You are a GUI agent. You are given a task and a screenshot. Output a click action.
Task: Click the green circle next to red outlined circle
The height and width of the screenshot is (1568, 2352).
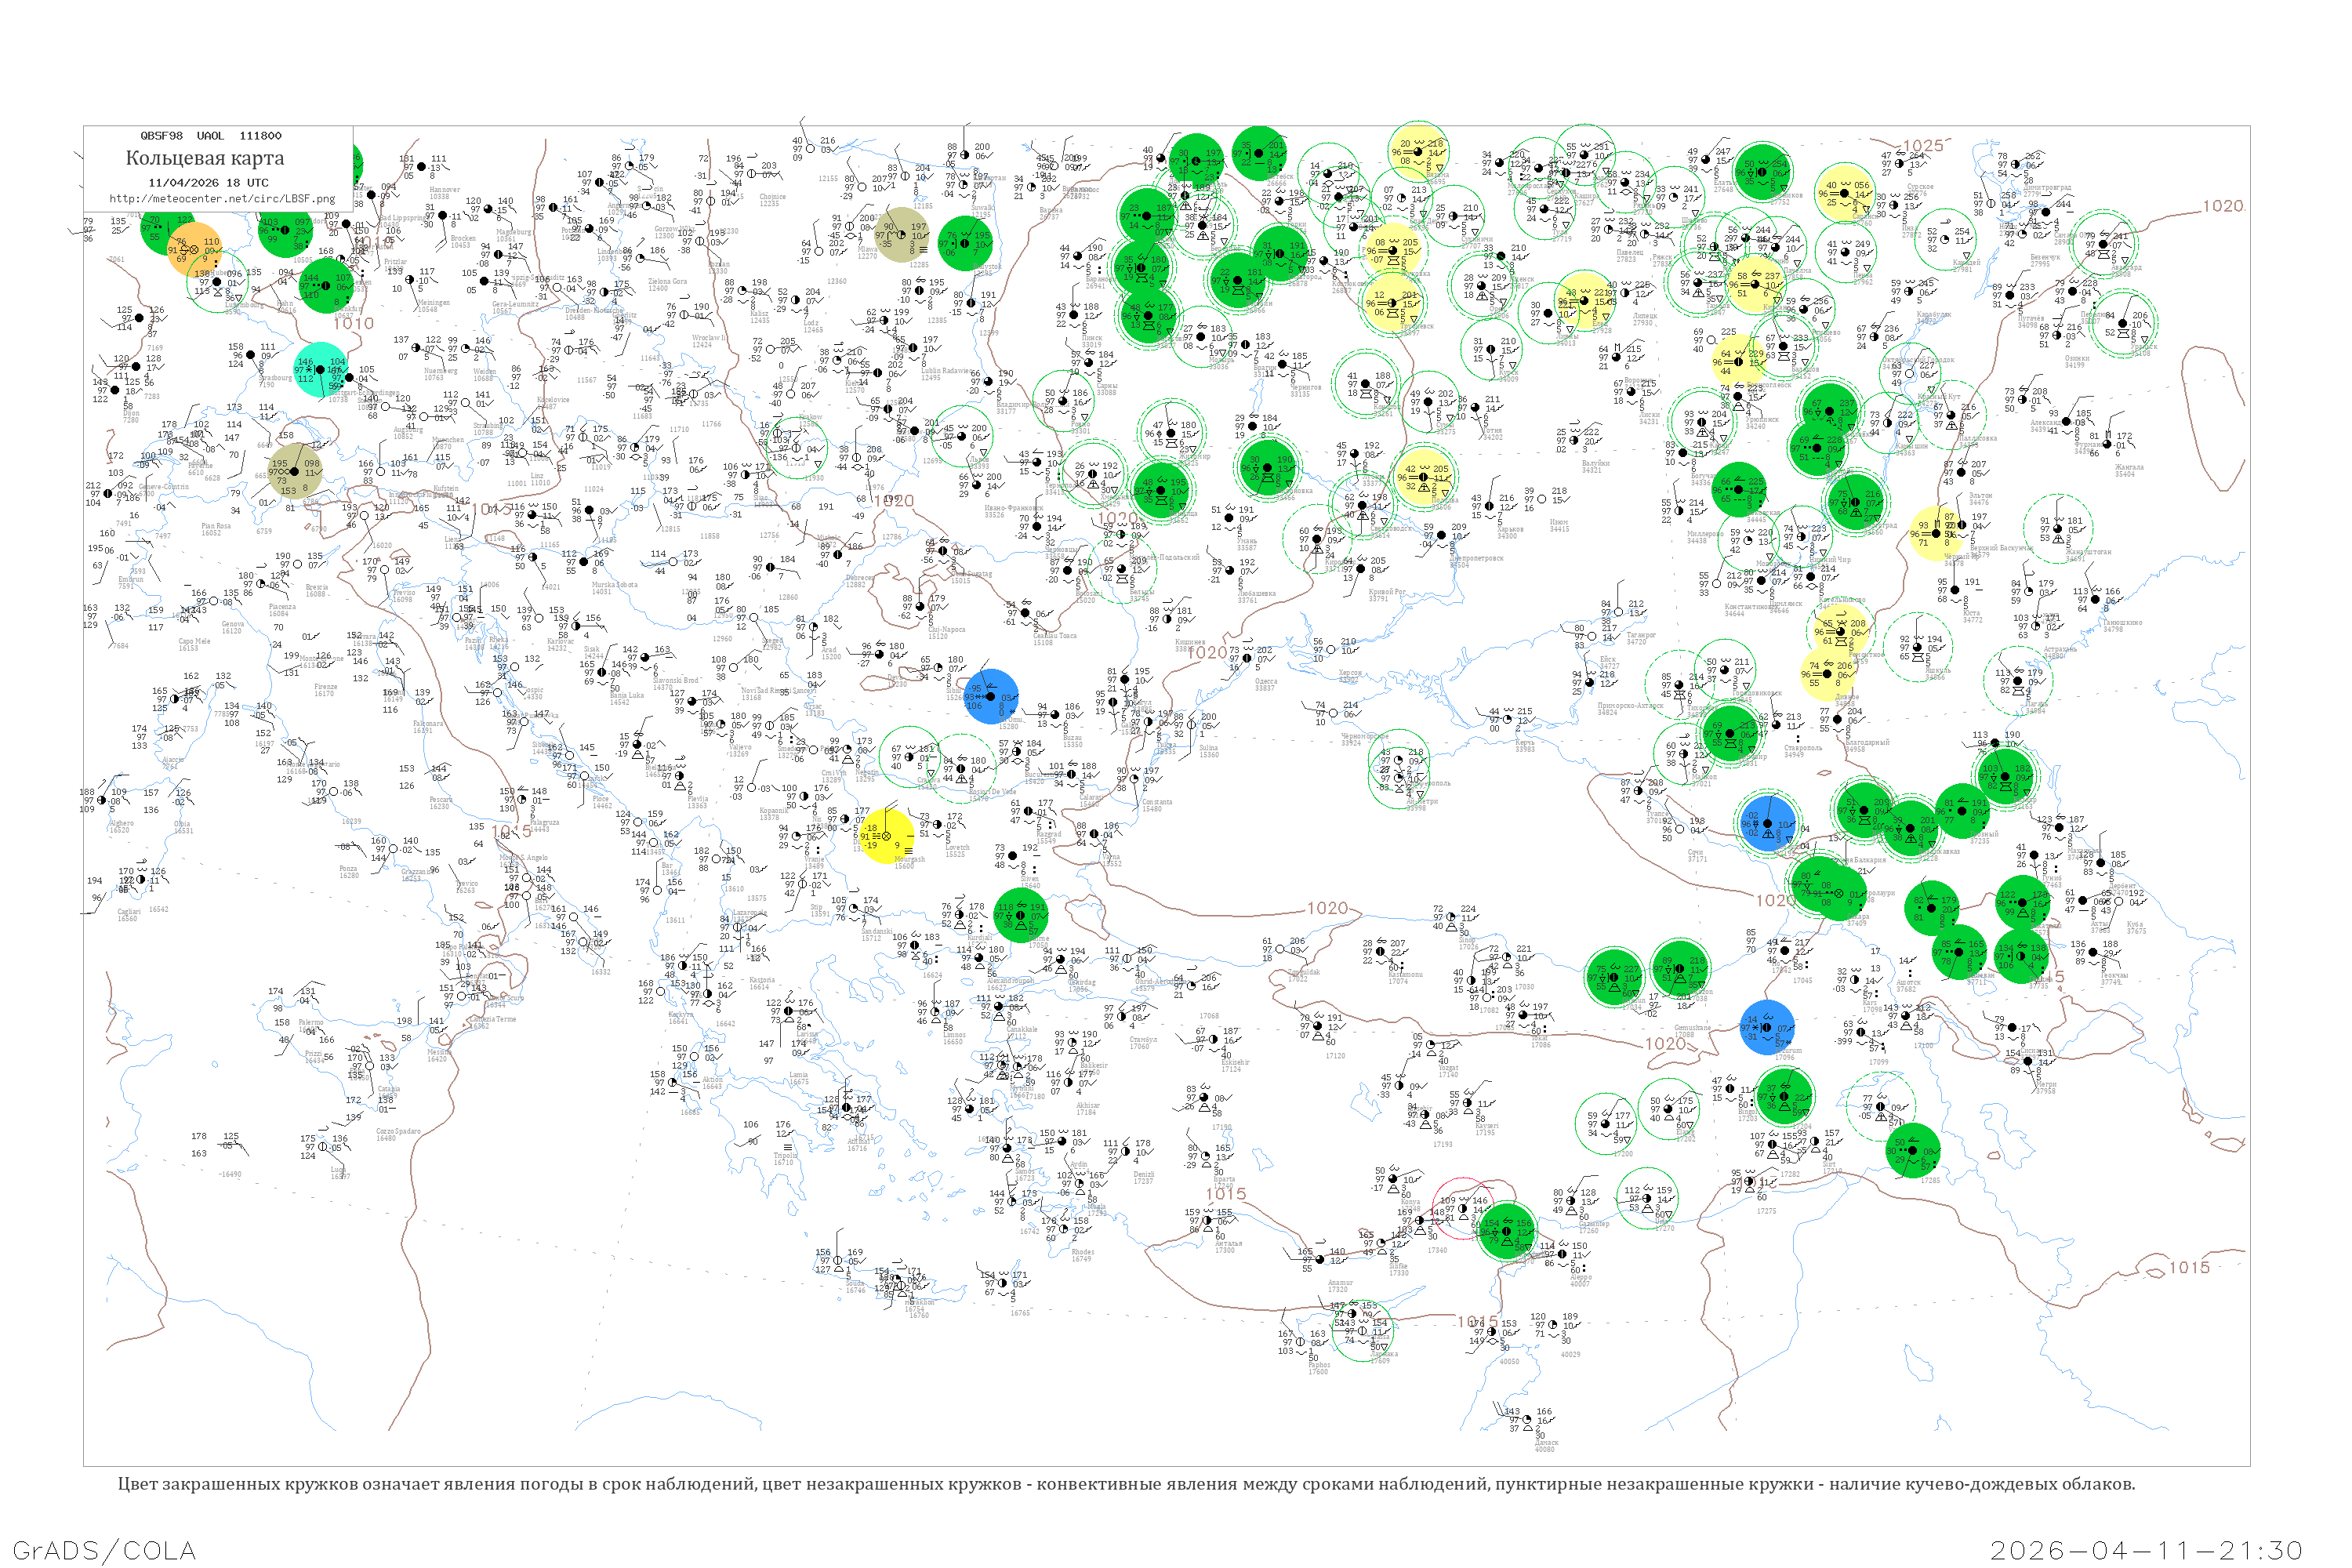[x=1506, y=1232]
